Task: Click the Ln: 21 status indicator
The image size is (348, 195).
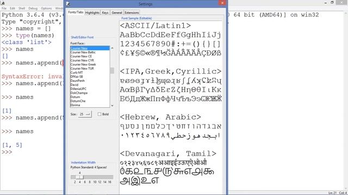Action: tap(332, 193)
